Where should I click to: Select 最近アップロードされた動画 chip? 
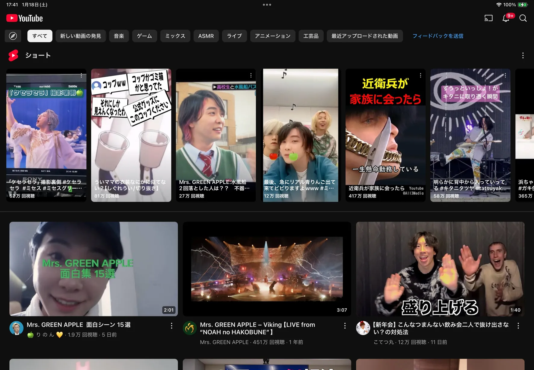coord(365,36)
